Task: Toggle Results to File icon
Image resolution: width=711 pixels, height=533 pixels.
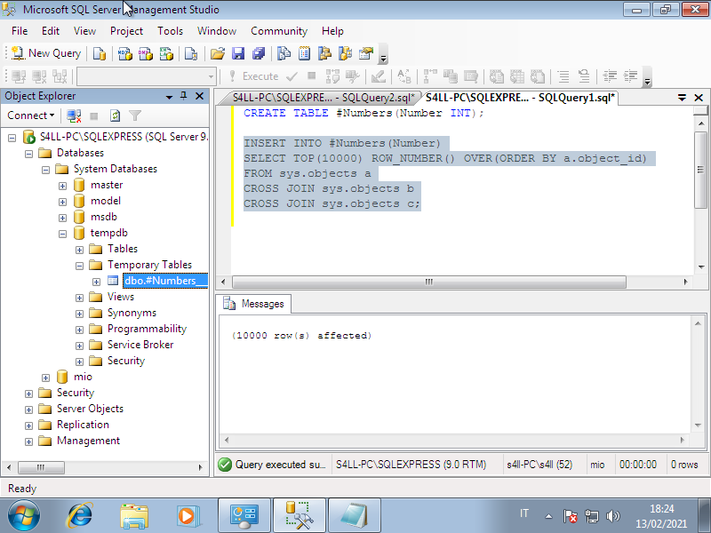Action: (x=538, y=76)
